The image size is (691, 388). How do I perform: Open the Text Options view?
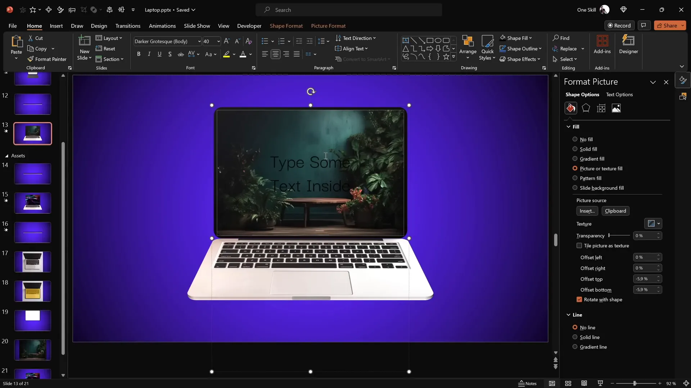coord(620,94)
